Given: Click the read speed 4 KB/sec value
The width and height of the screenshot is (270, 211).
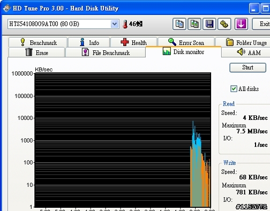Looking at the screenshot, I should (x=256, y=118).
